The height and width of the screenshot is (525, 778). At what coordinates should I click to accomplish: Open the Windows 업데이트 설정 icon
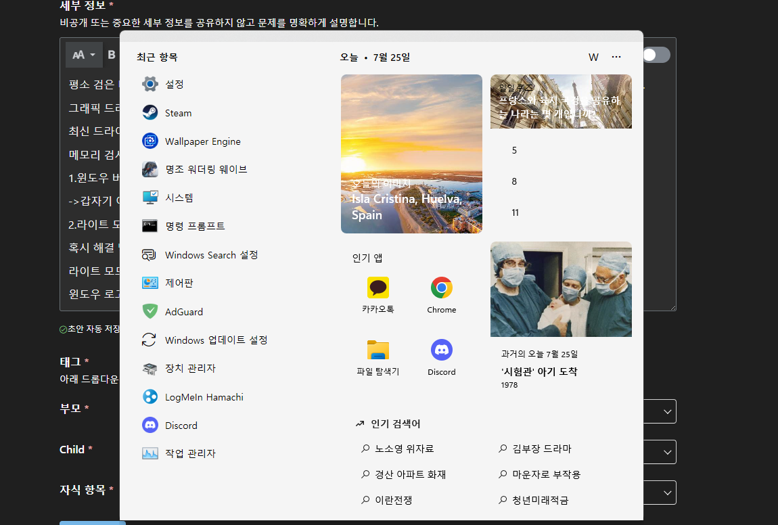pyautogui.click(x=150, y=340)
